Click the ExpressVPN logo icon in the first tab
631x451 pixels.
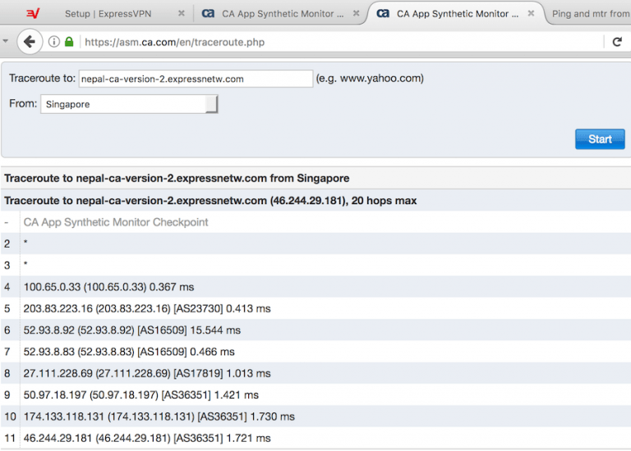(33, 14)
